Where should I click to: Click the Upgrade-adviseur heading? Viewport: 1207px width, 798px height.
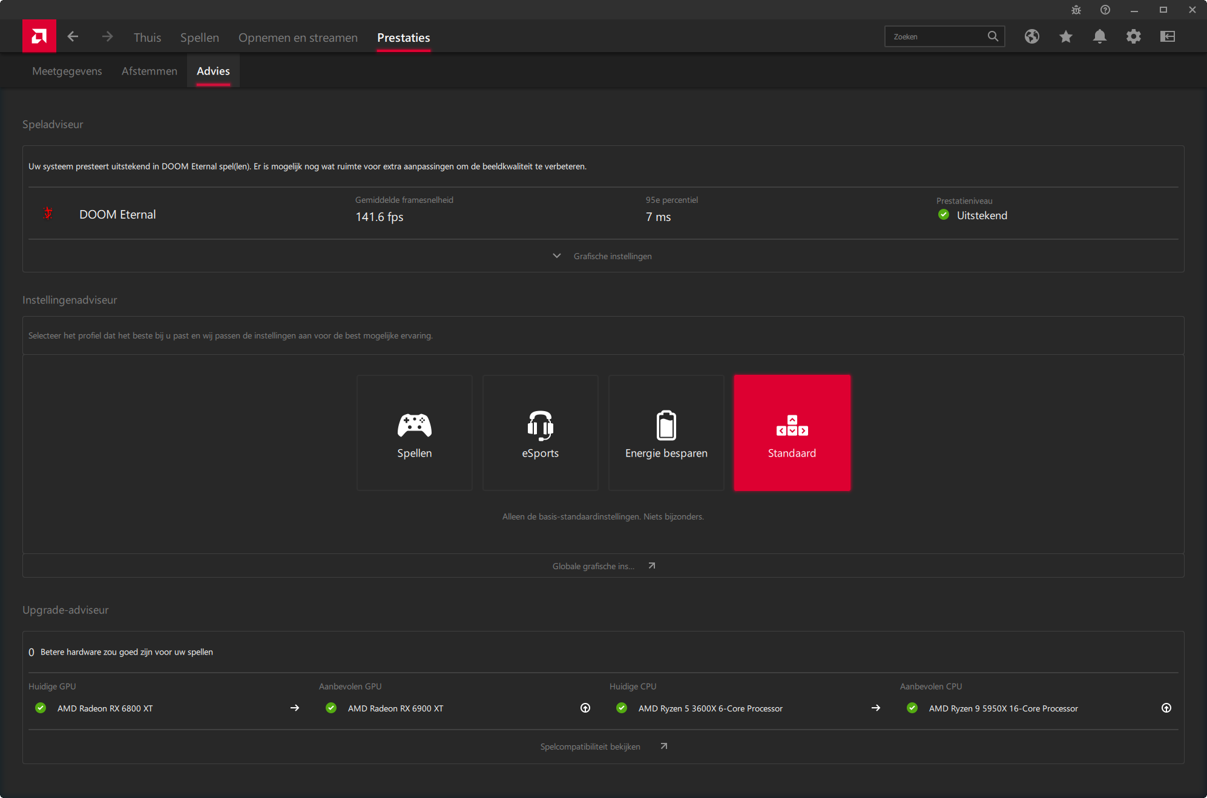(65, 610)
